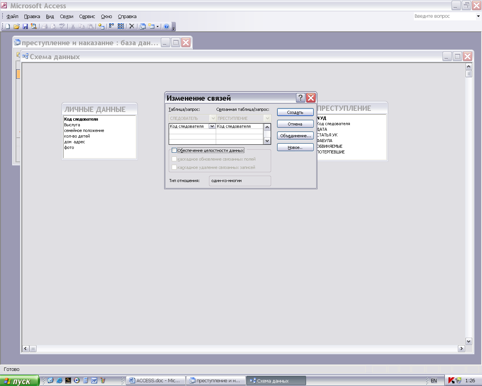Open the Справка menu
Screen dimensions: 482x386
tap(127, 17)
